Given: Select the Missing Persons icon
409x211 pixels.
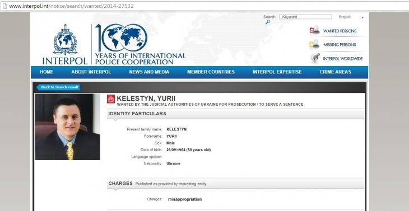Looking at the screenshot, I should 315,44.
